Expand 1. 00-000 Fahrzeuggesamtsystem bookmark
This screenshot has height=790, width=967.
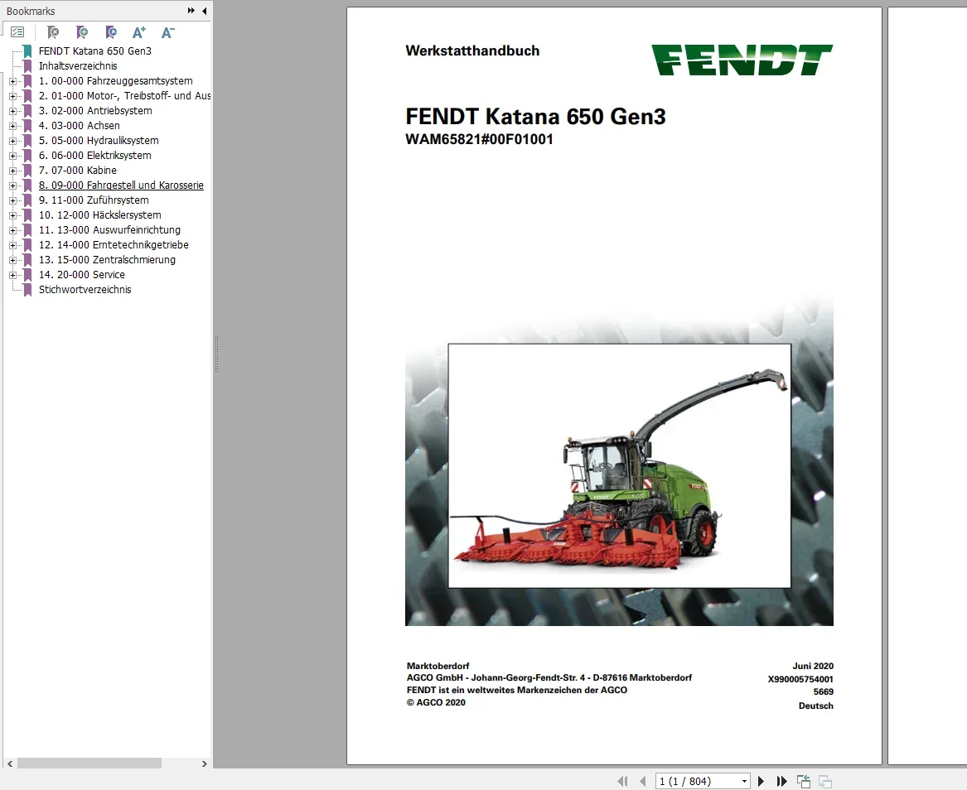pos(12,81)
